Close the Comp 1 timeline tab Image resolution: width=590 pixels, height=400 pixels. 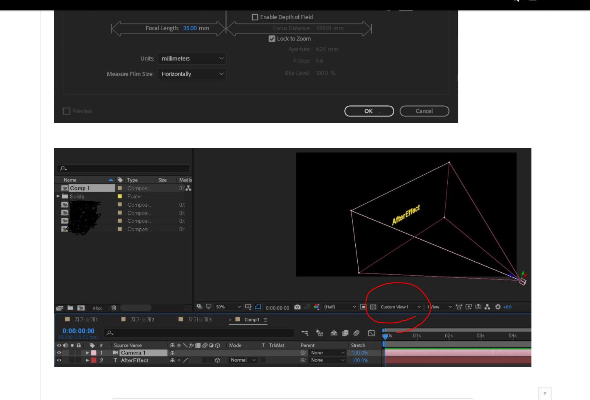click(230, 320)
